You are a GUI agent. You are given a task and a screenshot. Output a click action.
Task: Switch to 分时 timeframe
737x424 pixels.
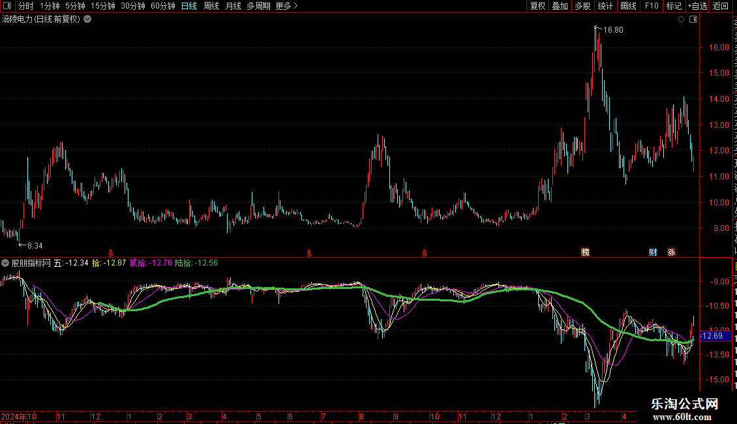tap(26, 6)
